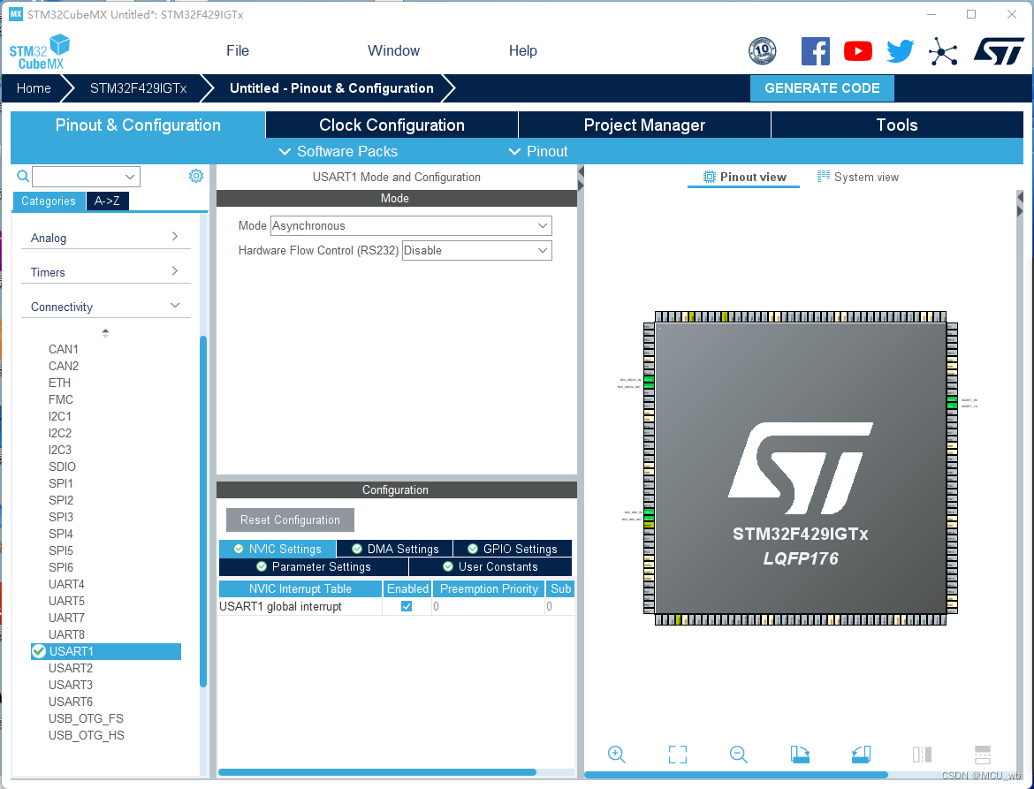
Task: Toggle the split view icon under the pinout
Action: pyautogui.click(x=922, y=754)
